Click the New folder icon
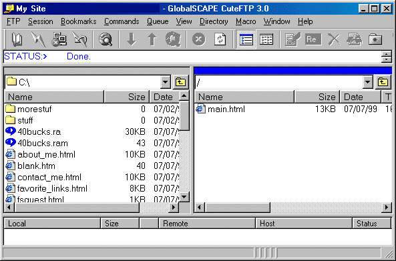 tap(375, 39)
